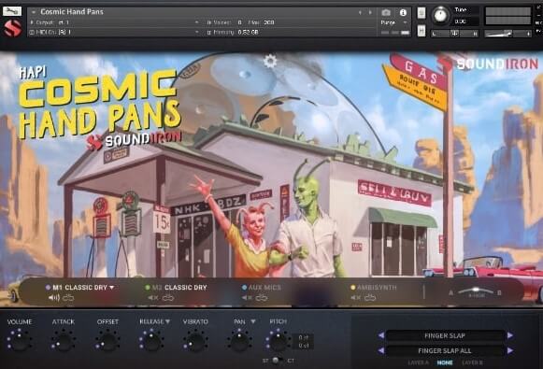Click the load/purge icon under Ambisynth
This screenshot has width=543, height=369.
(370, 297)
